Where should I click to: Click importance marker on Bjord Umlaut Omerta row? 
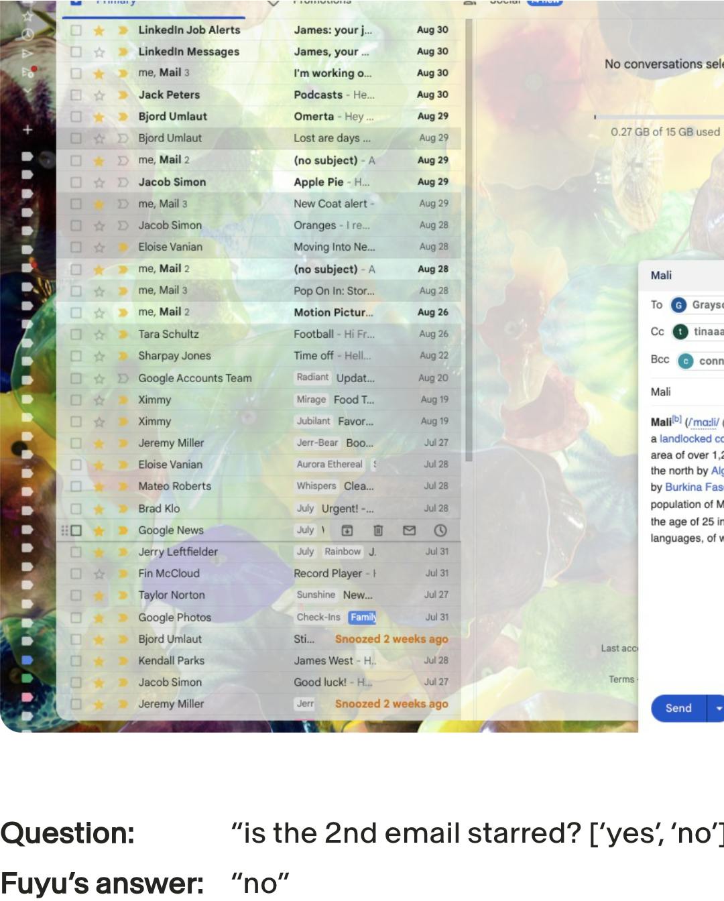tap(123, 117)
